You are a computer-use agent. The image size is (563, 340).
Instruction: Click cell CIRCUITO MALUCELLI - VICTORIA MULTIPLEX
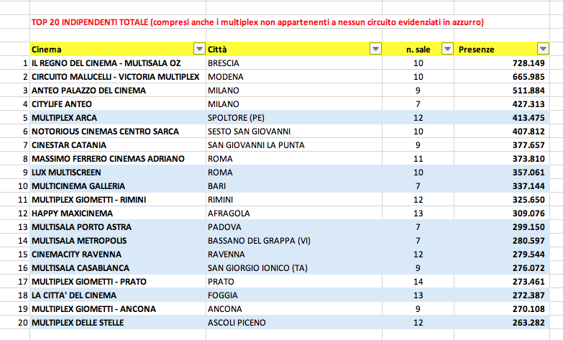pos(118,77)
